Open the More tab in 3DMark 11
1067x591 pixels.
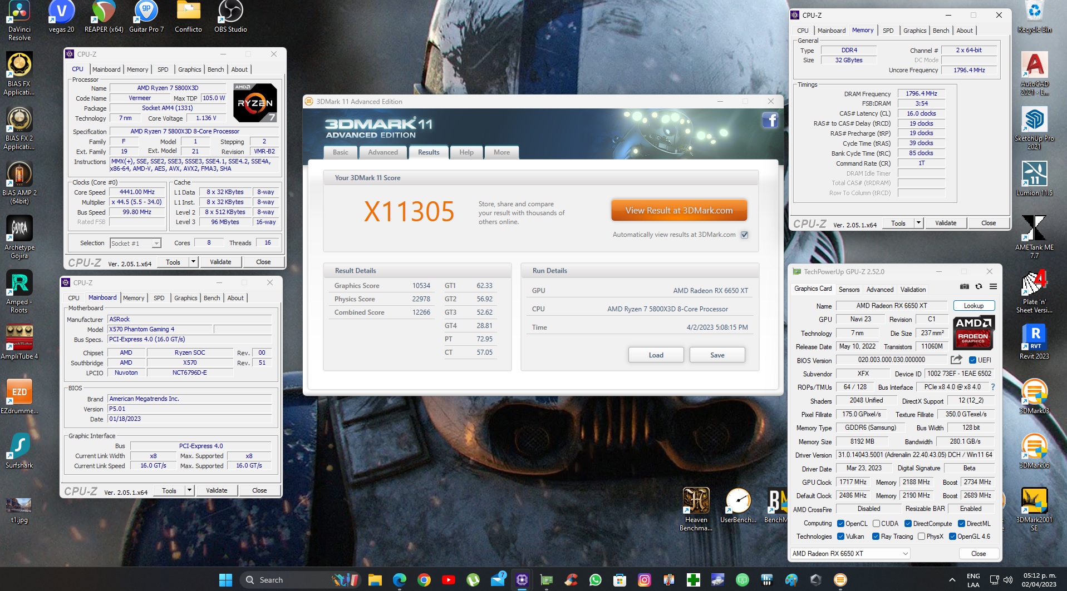(501, 152)
